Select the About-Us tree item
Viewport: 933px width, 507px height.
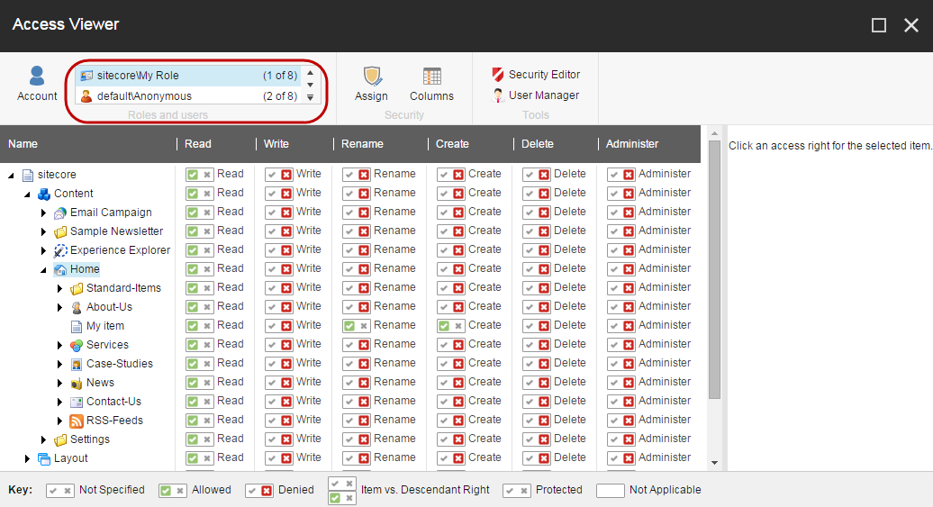(109, 307)
